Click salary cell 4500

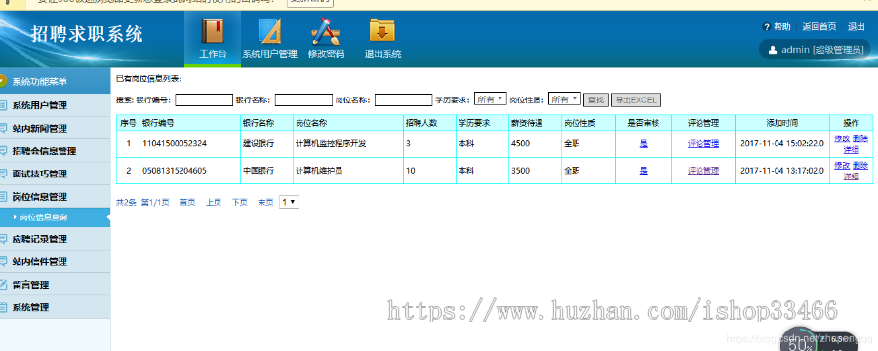coord(535,144)
